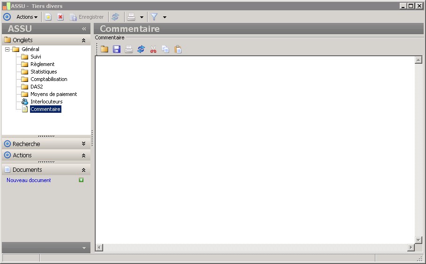The height and width of the screenshot is (264, 426).
Task: Click the save floppy disk icon
Action: (117, 49)
